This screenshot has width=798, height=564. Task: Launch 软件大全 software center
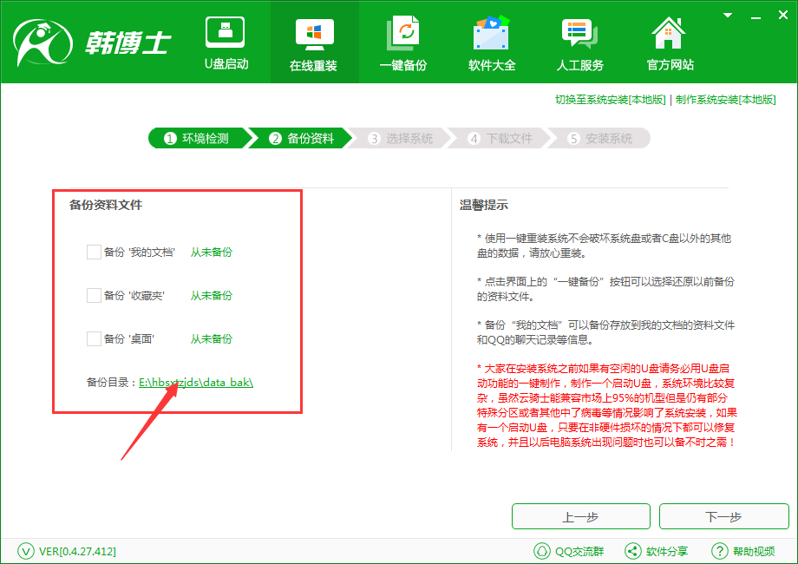(x=491, y=42)
